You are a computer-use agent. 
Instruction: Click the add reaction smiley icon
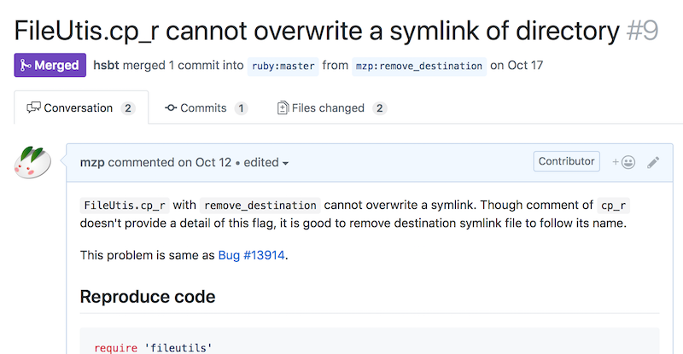(x=624, y=162)
